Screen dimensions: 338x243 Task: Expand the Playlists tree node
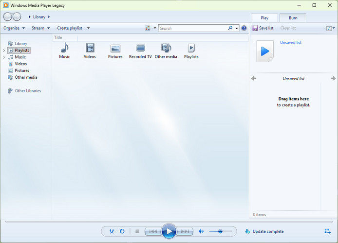[x=4, y=51]
